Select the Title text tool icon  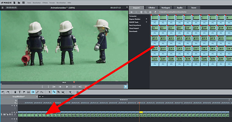(x=20, y=92)
